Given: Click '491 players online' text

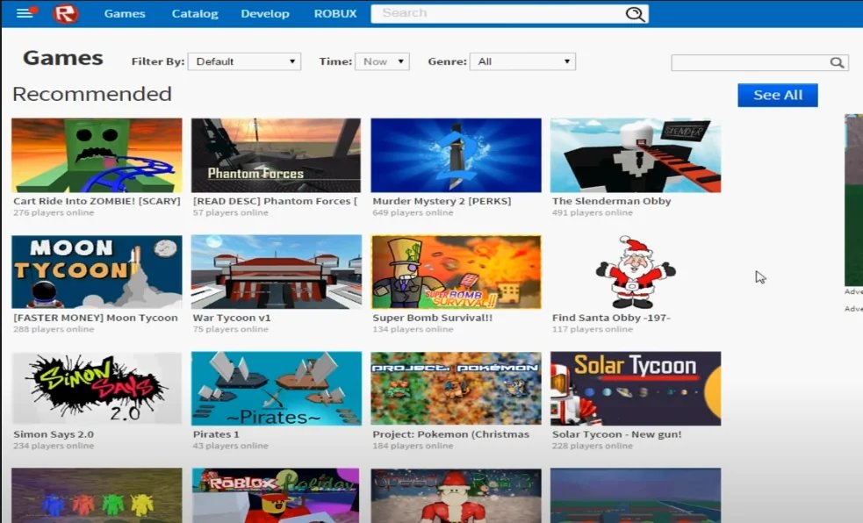Looking at the screenshot, I should pyautogui.click(x=593, y=213).
